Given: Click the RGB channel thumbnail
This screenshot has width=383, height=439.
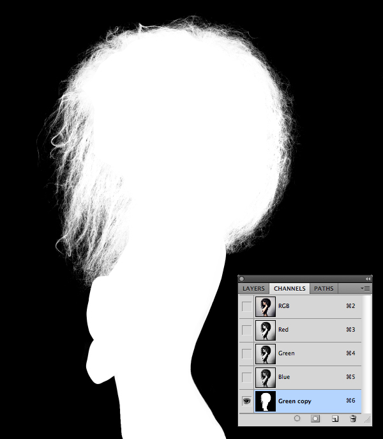Looking at the screenshot, I should tap(266, 307).
